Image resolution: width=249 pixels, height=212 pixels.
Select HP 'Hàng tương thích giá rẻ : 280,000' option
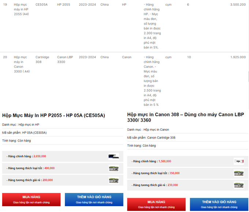[x=63, y=180]
